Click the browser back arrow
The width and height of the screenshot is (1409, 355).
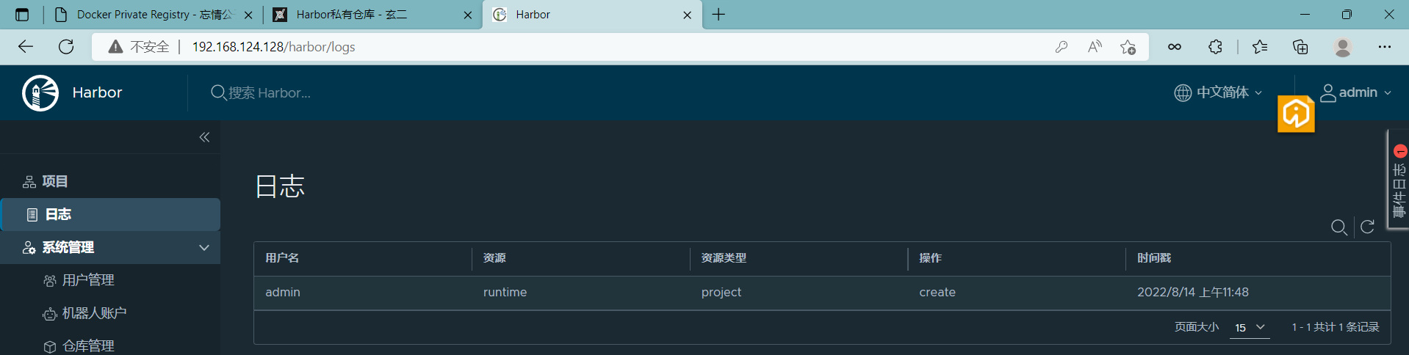point(26,47)
